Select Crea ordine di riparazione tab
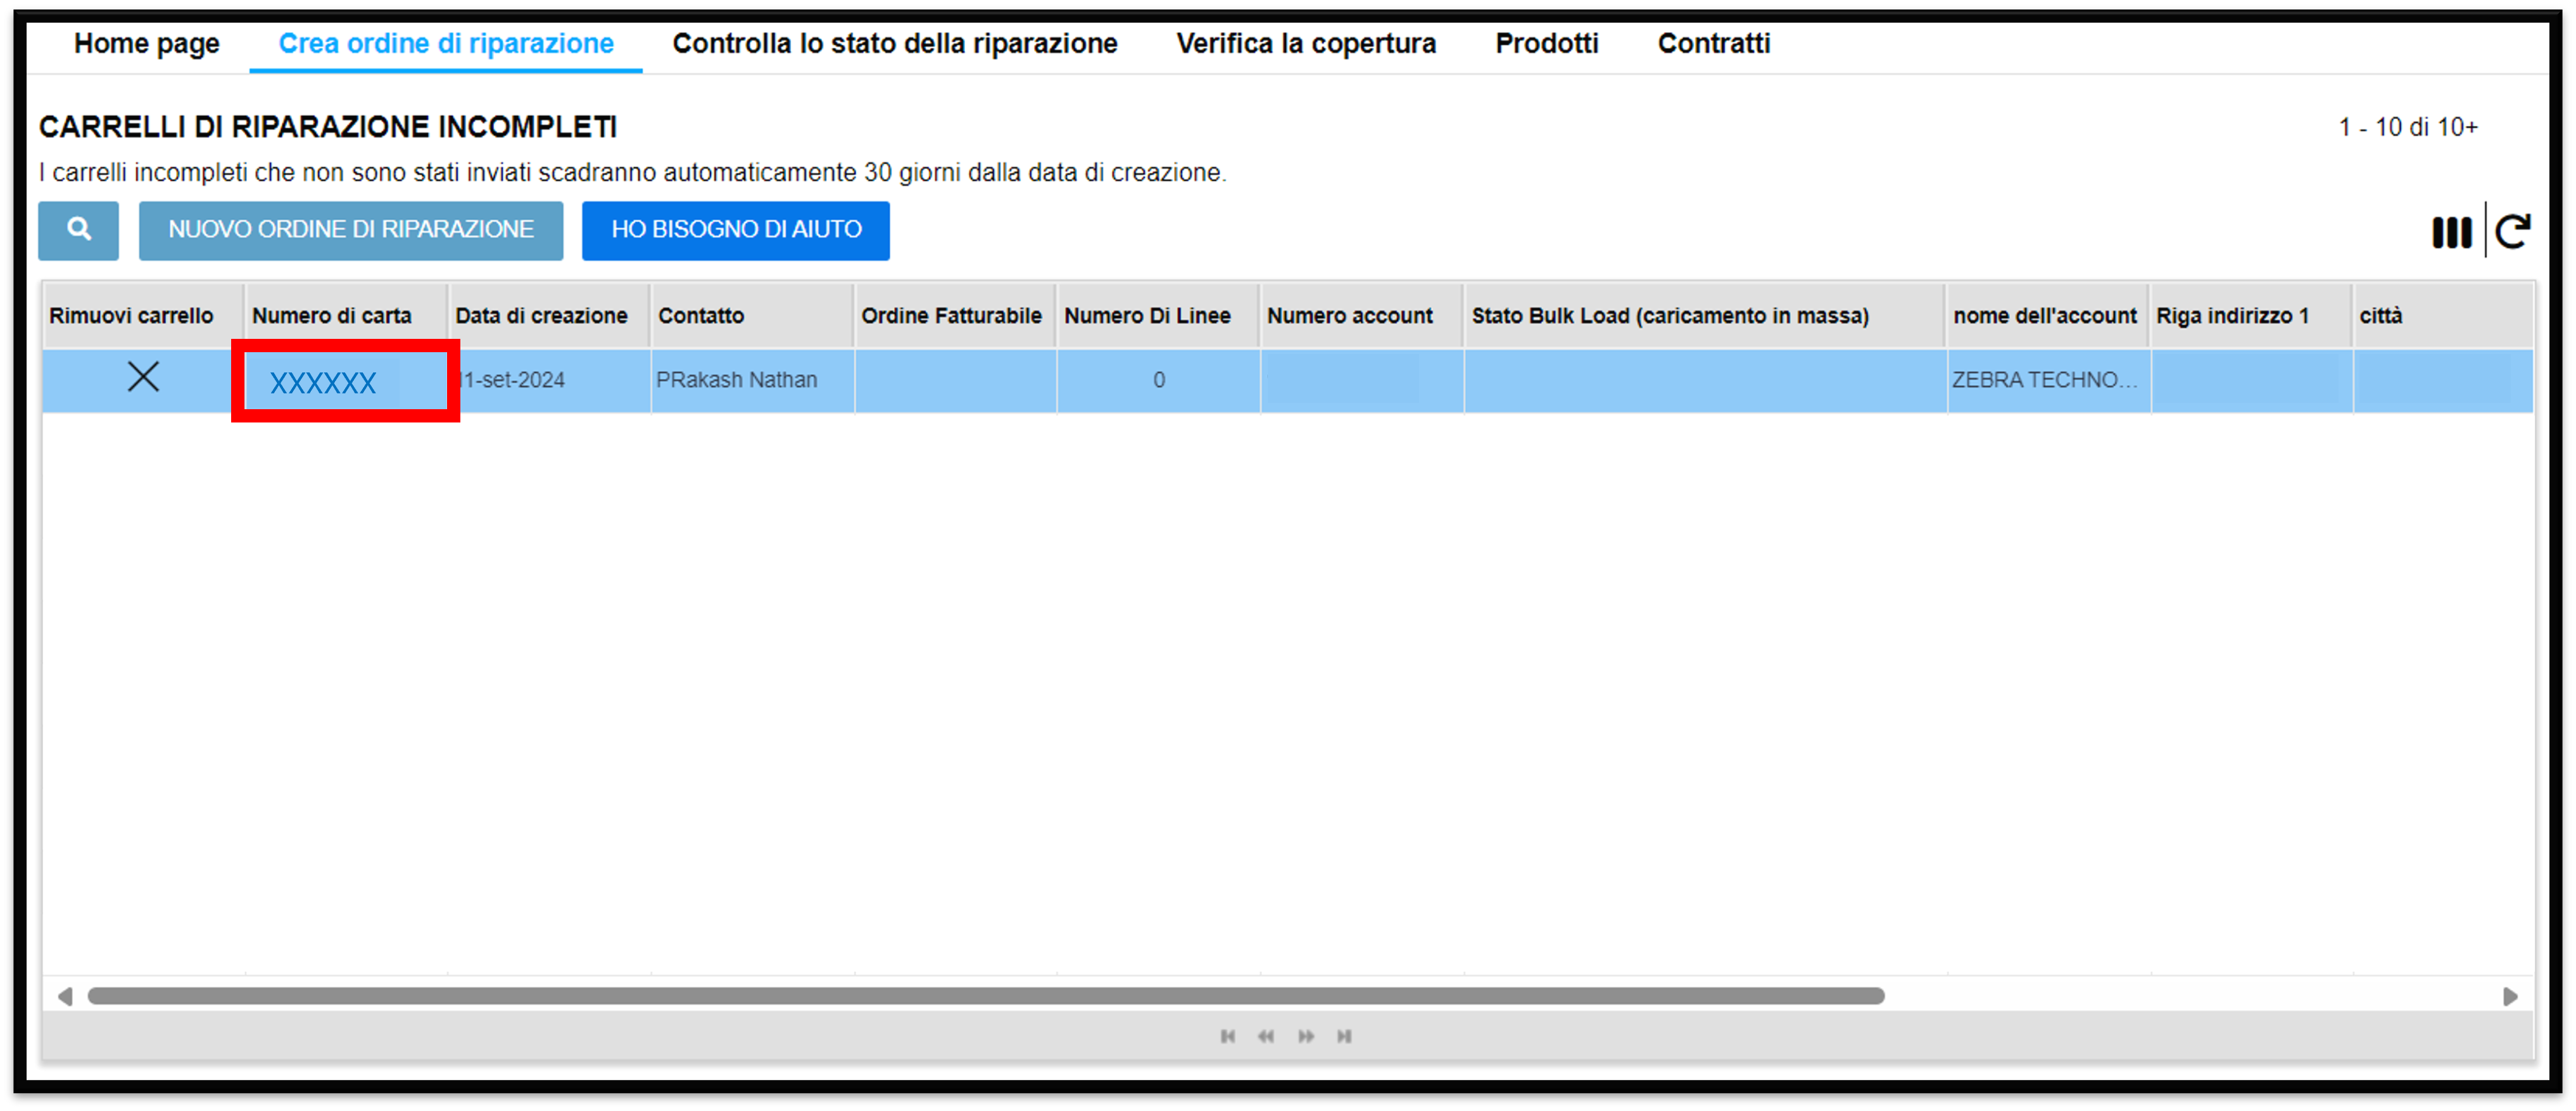 446,44
